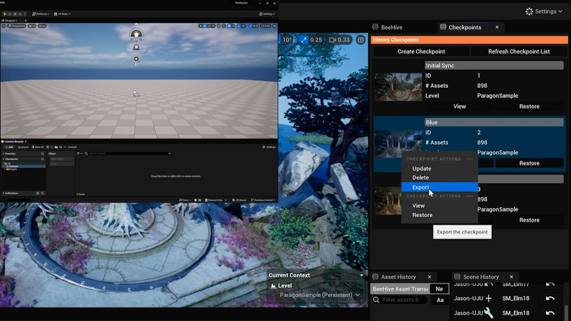Screen dimensions: 571x321
Task: Restore the Blue checkpoint
Action: tap(529, 163)
